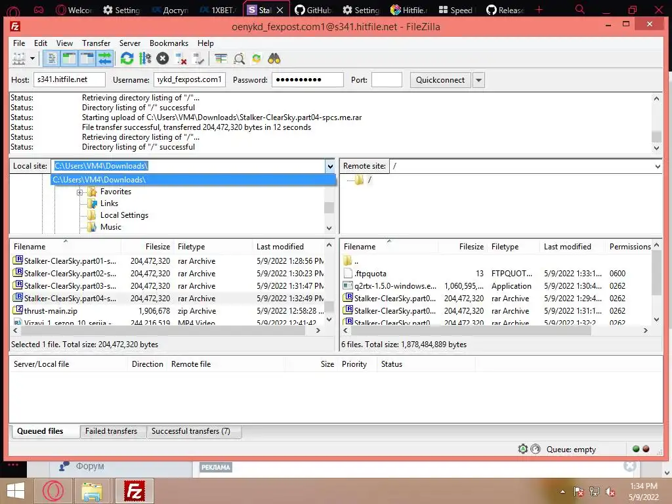Toggle directory comparison
This screenshot has height=504, width=672.
tap(239, 58)
